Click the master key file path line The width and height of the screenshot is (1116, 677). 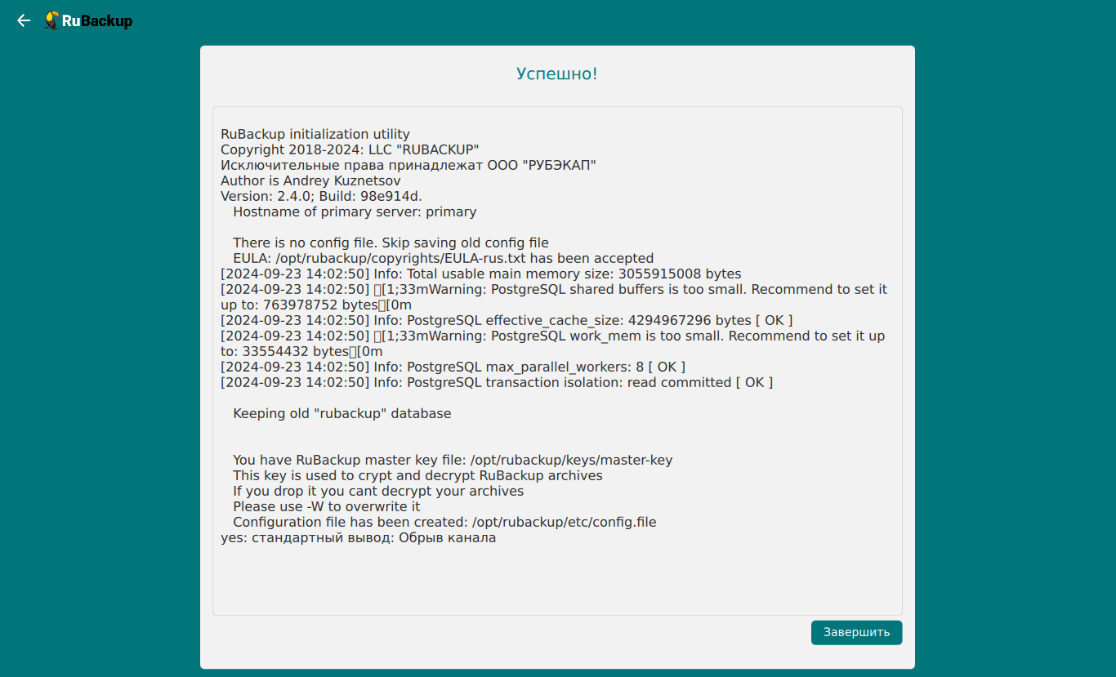pyautogui.click(x=453, y=460)
